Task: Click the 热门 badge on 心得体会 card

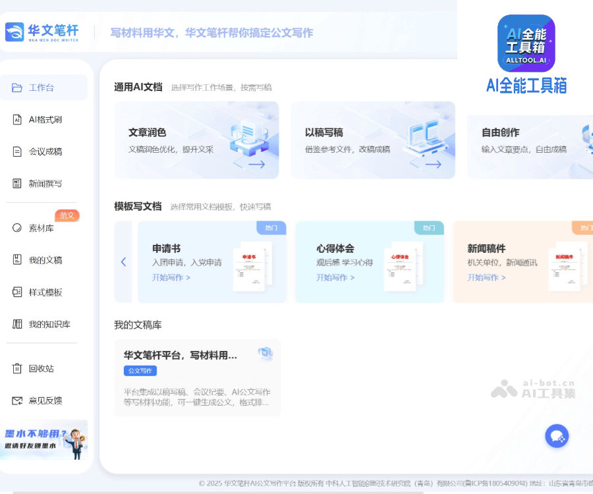Action: pos(429,227)
